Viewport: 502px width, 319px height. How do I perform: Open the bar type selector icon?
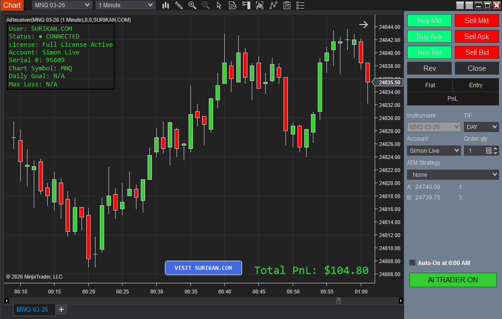(x=165, y=5)
